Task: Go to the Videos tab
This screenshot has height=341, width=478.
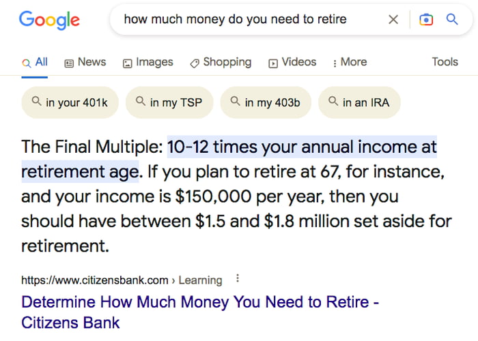Action: [x=292, y=62]
